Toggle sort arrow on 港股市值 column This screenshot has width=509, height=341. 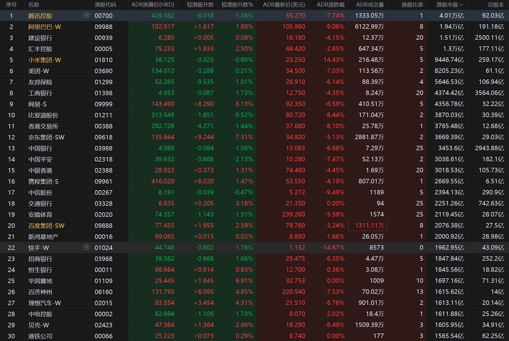click(x=462, y=5)
